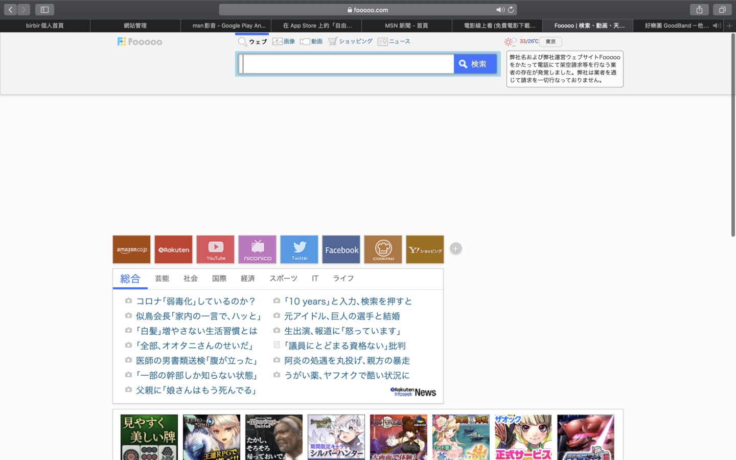The height and width of the screenshot is (460, 736).
Task: Open the Facebook shortcut tile
Action: 341,249
